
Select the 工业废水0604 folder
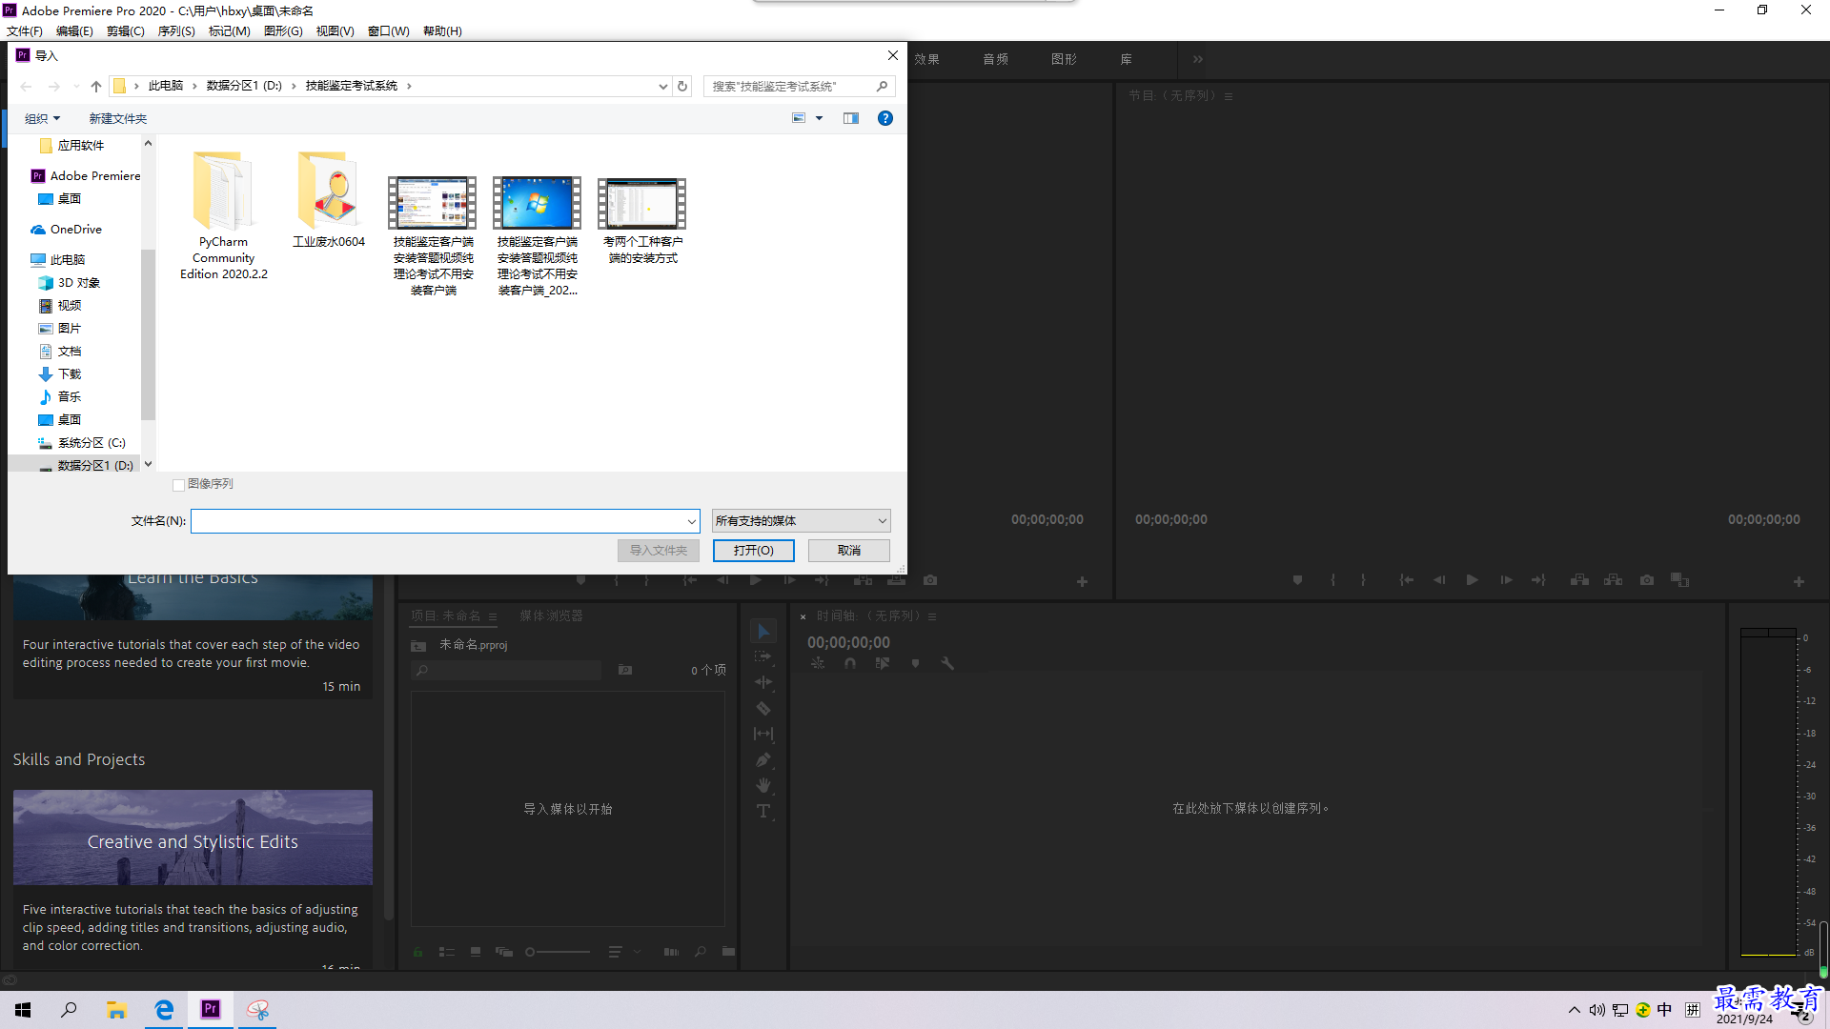coord(329,200)
